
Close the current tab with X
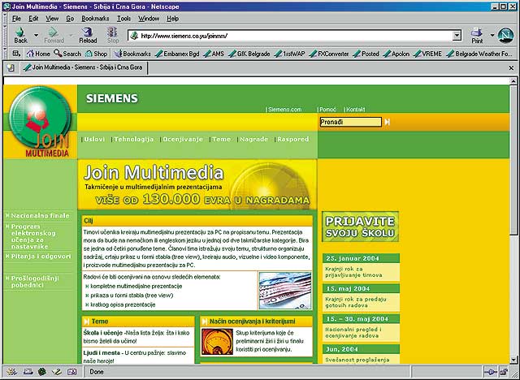(511, 68)
